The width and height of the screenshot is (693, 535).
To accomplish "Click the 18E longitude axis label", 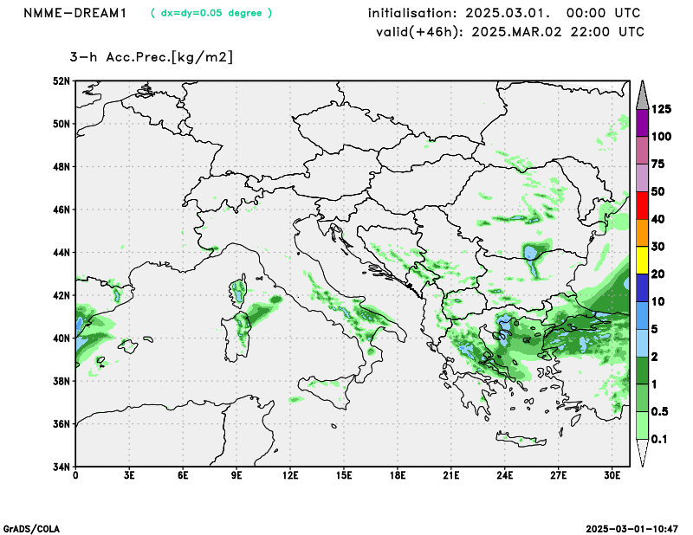I will (x=398, y=475).
